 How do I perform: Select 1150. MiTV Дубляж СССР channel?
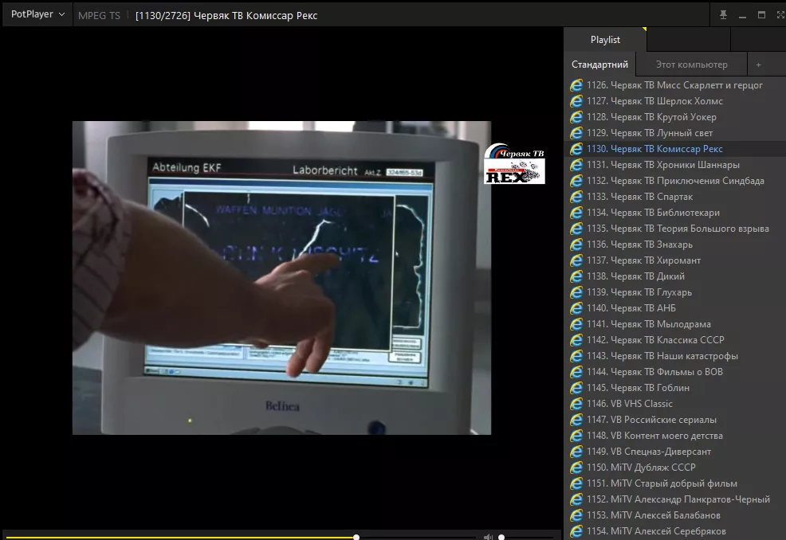[675, 468]
